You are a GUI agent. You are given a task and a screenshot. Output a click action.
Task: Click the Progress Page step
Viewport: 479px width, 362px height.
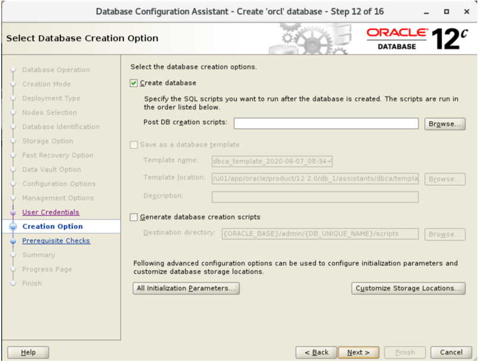pos(47,269)
